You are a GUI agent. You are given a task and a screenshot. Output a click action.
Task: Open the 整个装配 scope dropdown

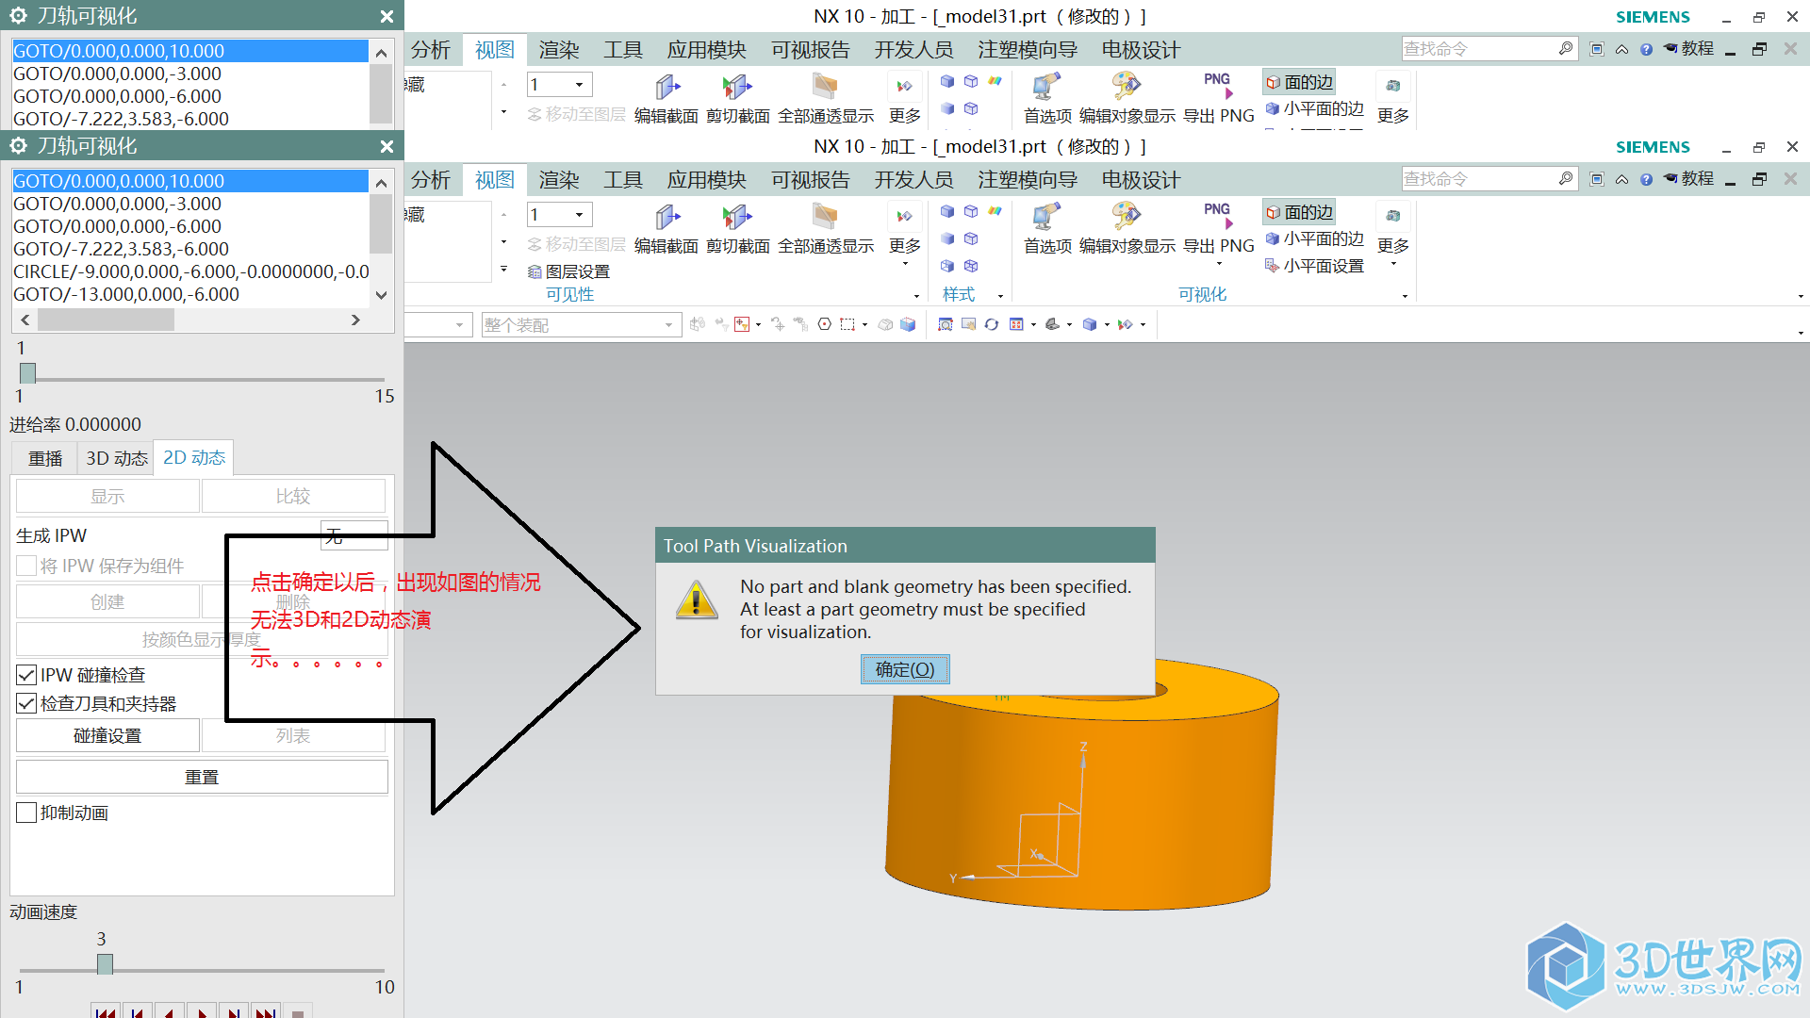581,325
